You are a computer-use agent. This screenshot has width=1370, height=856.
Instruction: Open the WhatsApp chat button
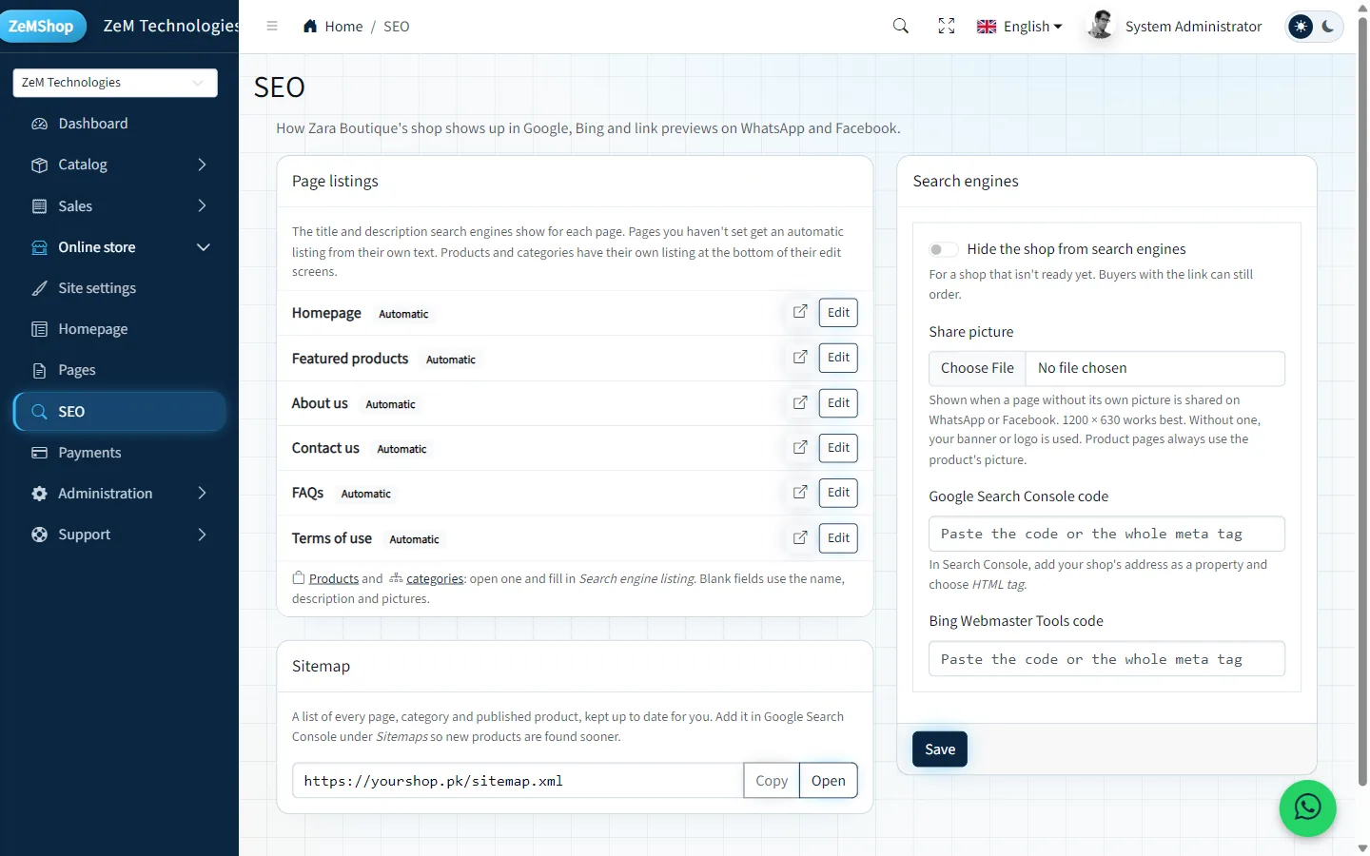click(1308, 808)
